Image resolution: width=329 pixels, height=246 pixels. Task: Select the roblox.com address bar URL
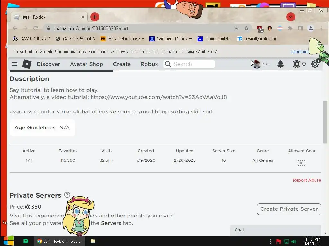[x=91, y=28]
